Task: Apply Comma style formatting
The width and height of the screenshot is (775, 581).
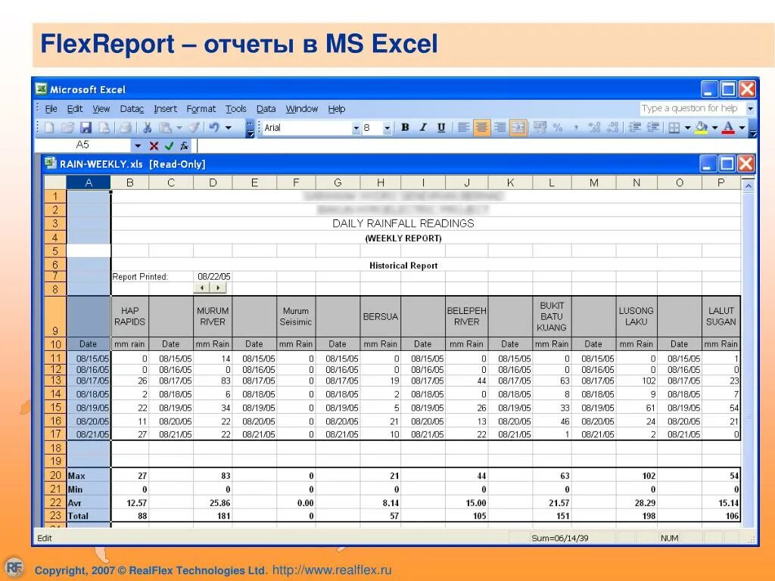Action: (576, 127)
